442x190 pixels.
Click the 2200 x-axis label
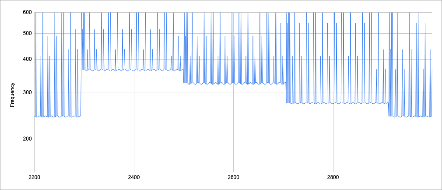point(35,178)
